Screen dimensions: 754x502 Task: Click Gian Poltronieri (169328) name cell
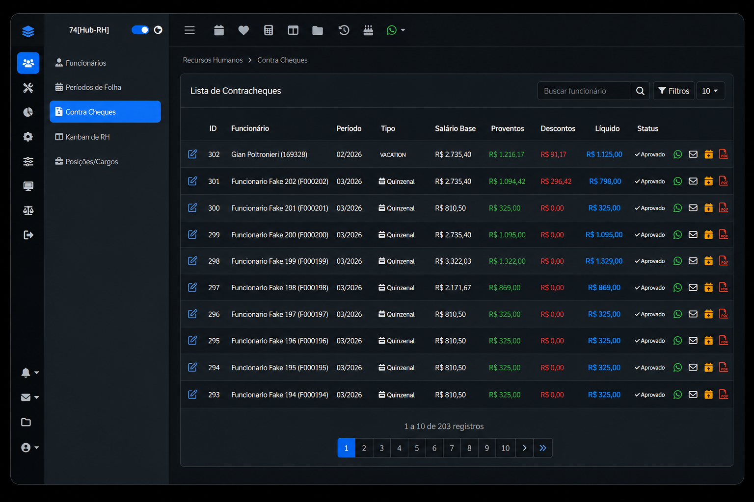coord(269,154)
